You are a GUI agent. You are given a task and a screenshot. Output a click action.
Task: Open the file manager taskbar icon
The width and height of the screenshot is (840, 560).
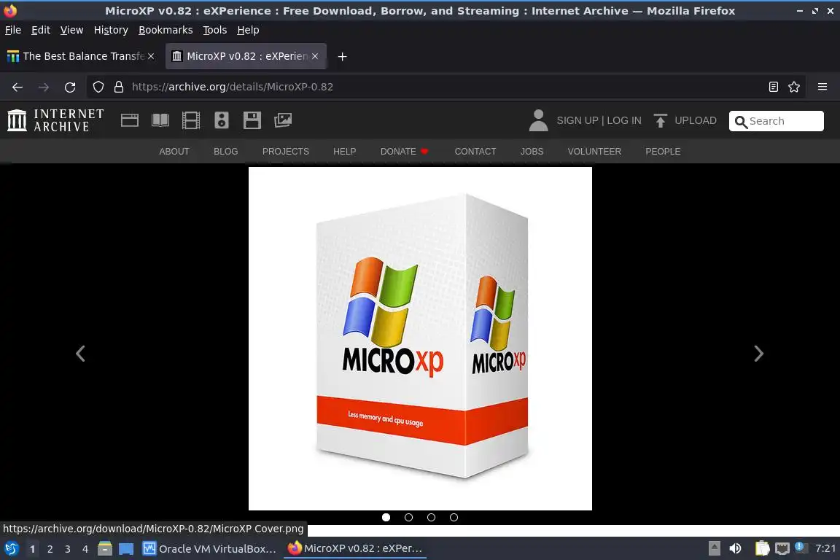pos(105,548)
